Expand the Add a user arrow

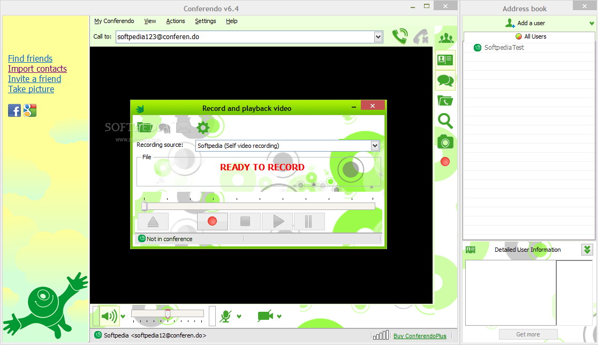pos(592,23)
